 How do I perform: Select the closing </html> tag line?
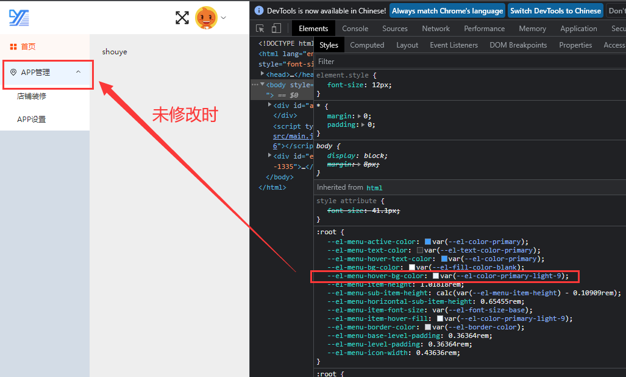(x=272, y=187)
